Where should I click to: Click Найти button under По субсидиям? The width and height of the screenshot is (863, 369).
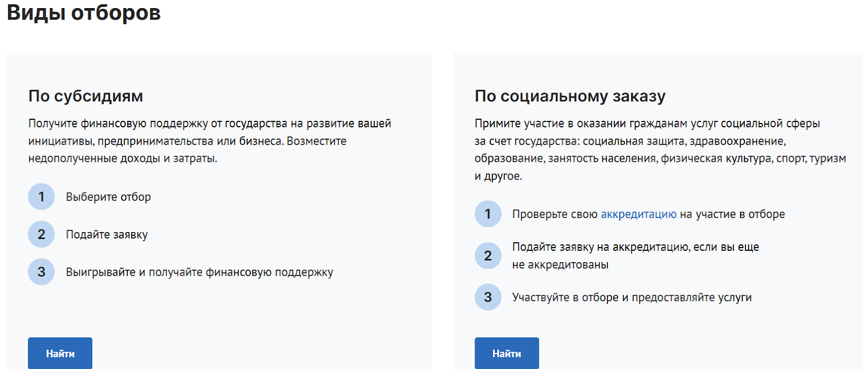pos(60,353)
